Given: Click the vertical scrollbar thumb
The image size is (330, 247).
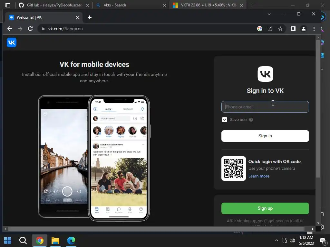Looking at the screenshot, I should (318, 109).
